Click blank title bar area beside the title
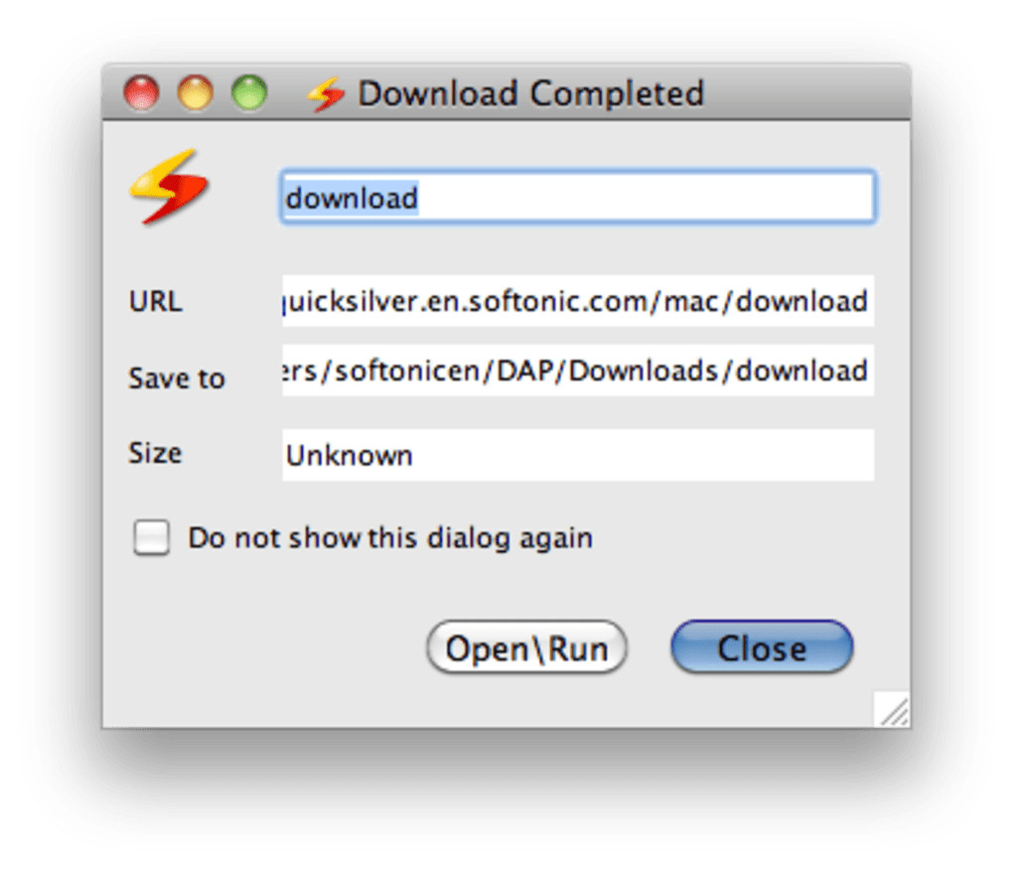The image size is (1013, 869). click(807, 93)
